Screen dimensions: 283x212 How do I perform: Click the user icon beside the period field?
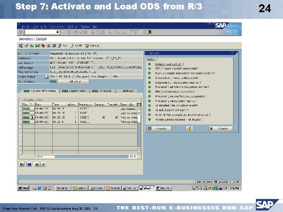pos(47,77)
